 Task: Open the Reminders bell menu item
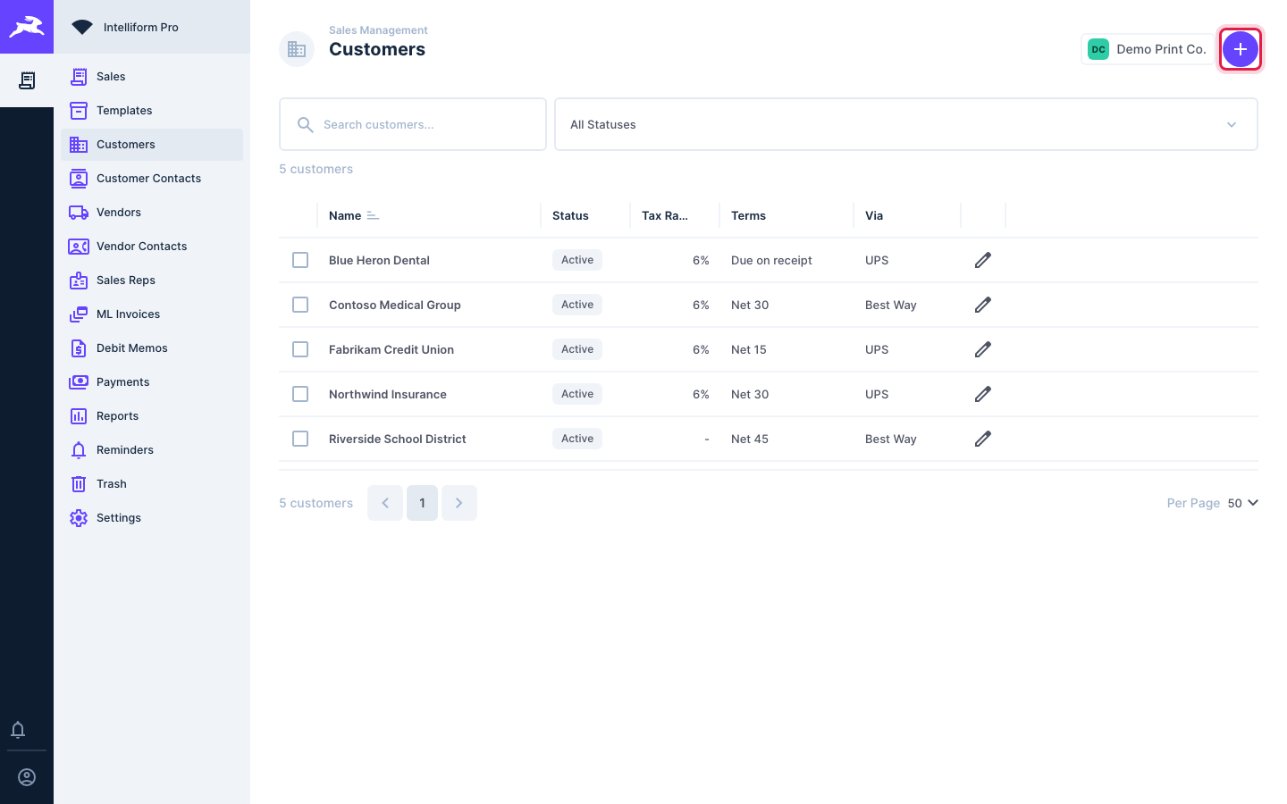pos(152,450)
